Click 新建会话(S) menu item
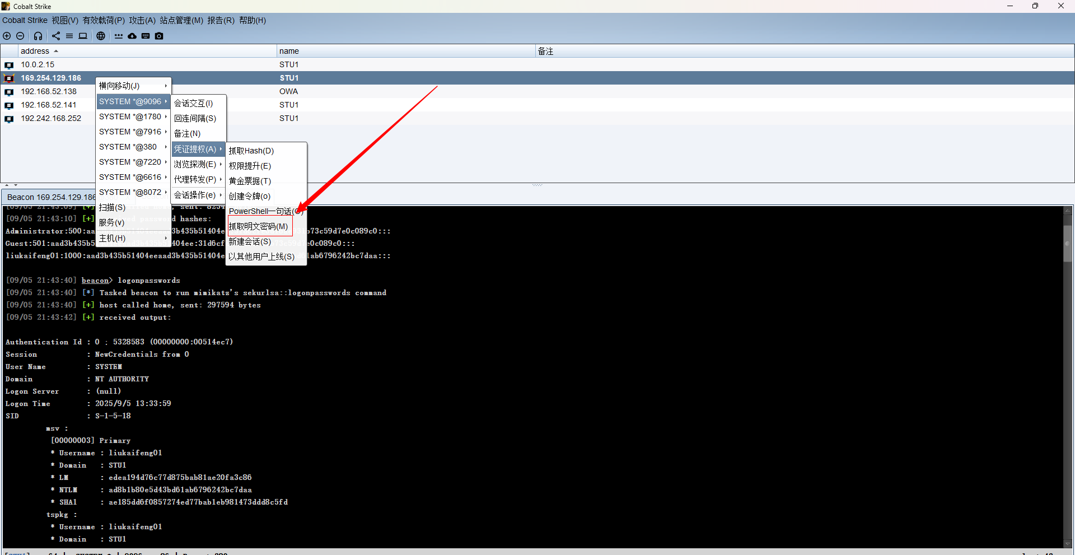1075x555 pixels. click(266, 241)
